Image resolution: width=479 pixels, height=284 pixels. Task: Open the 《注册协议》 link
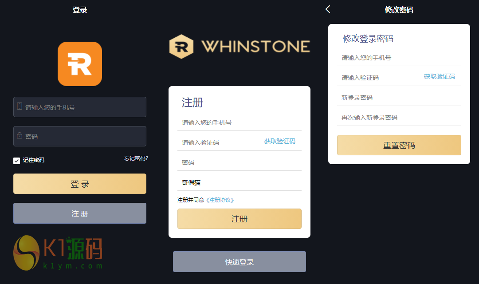pos(220,200)
